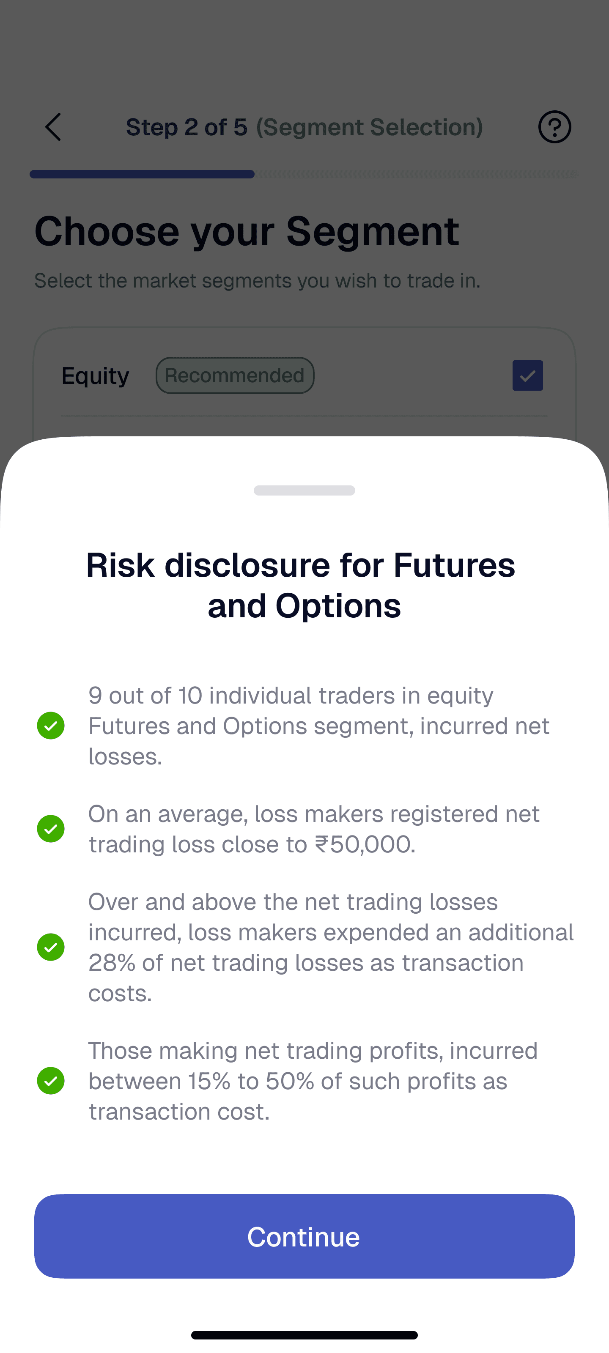Tap green check beside '28%' transaction costs statement

tap(51, 947)
